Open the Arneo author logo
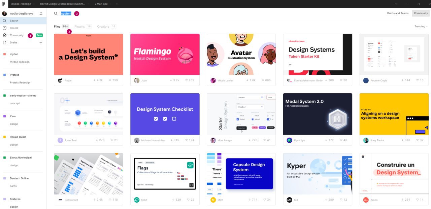The image size is (431, 209). click(366, 200)
